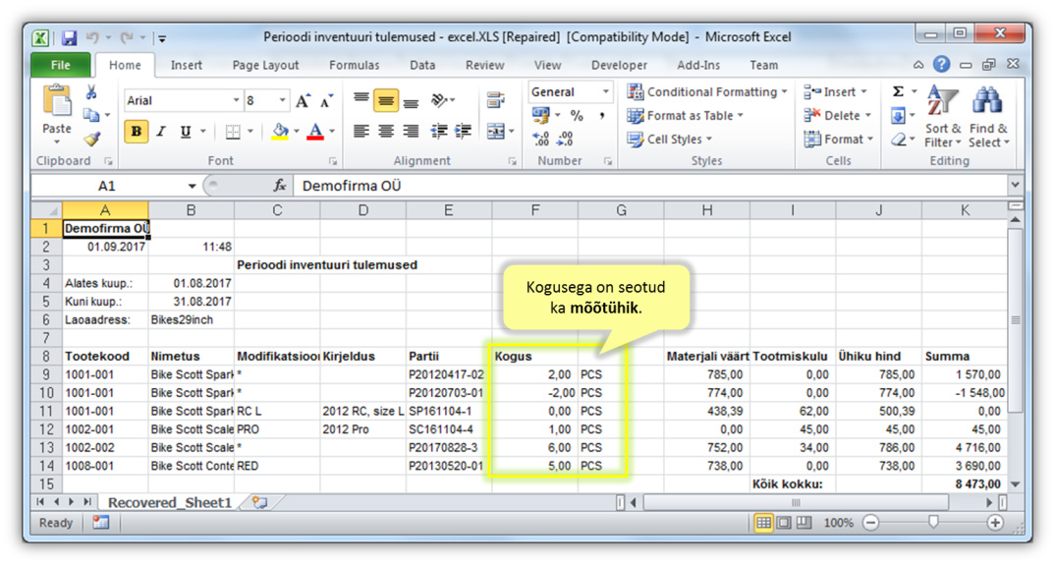The width and height of the screenshot is (1055, 565).
Task: Toggle Middle Align
Action: click(385, 101)
